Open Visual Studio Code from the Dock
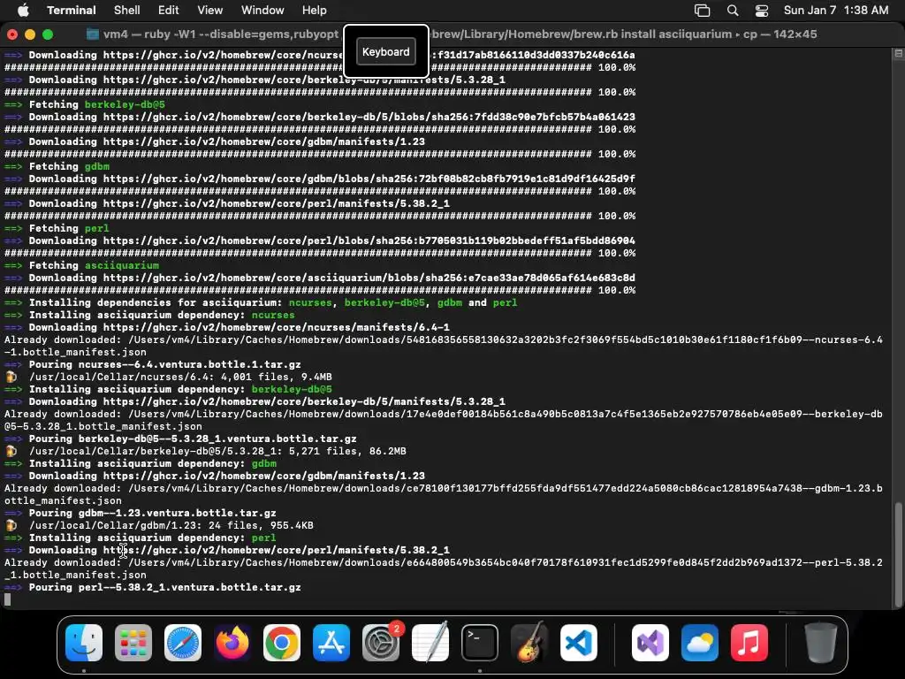The height and width of the screenshot is (679, 905). pos(578,642)
